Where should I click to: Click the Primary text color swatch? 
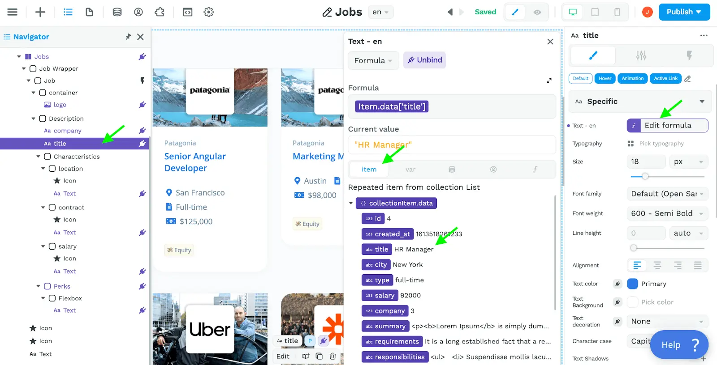(633, 284)
